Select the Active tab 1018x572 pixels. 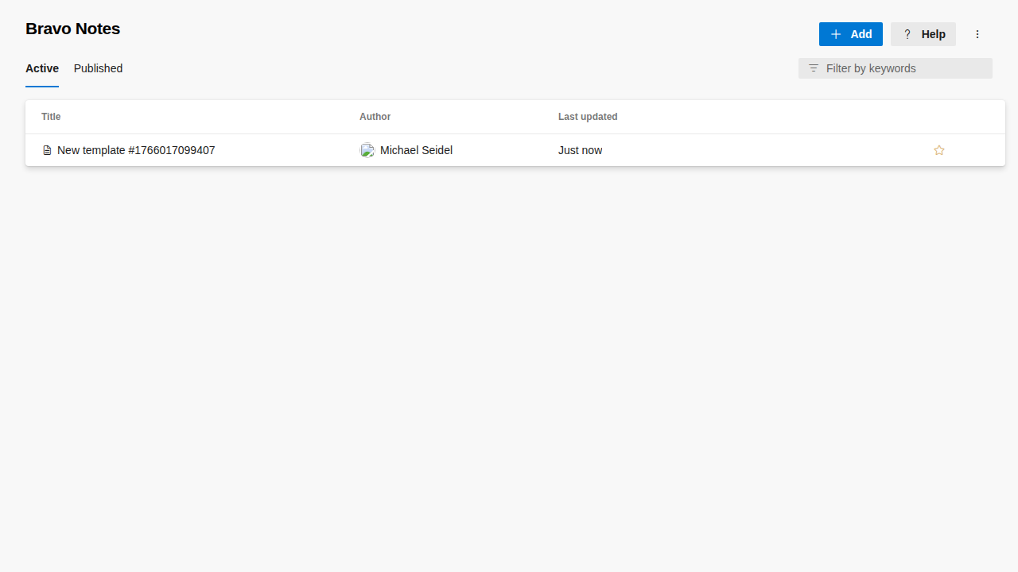click(x=42, y=68)
